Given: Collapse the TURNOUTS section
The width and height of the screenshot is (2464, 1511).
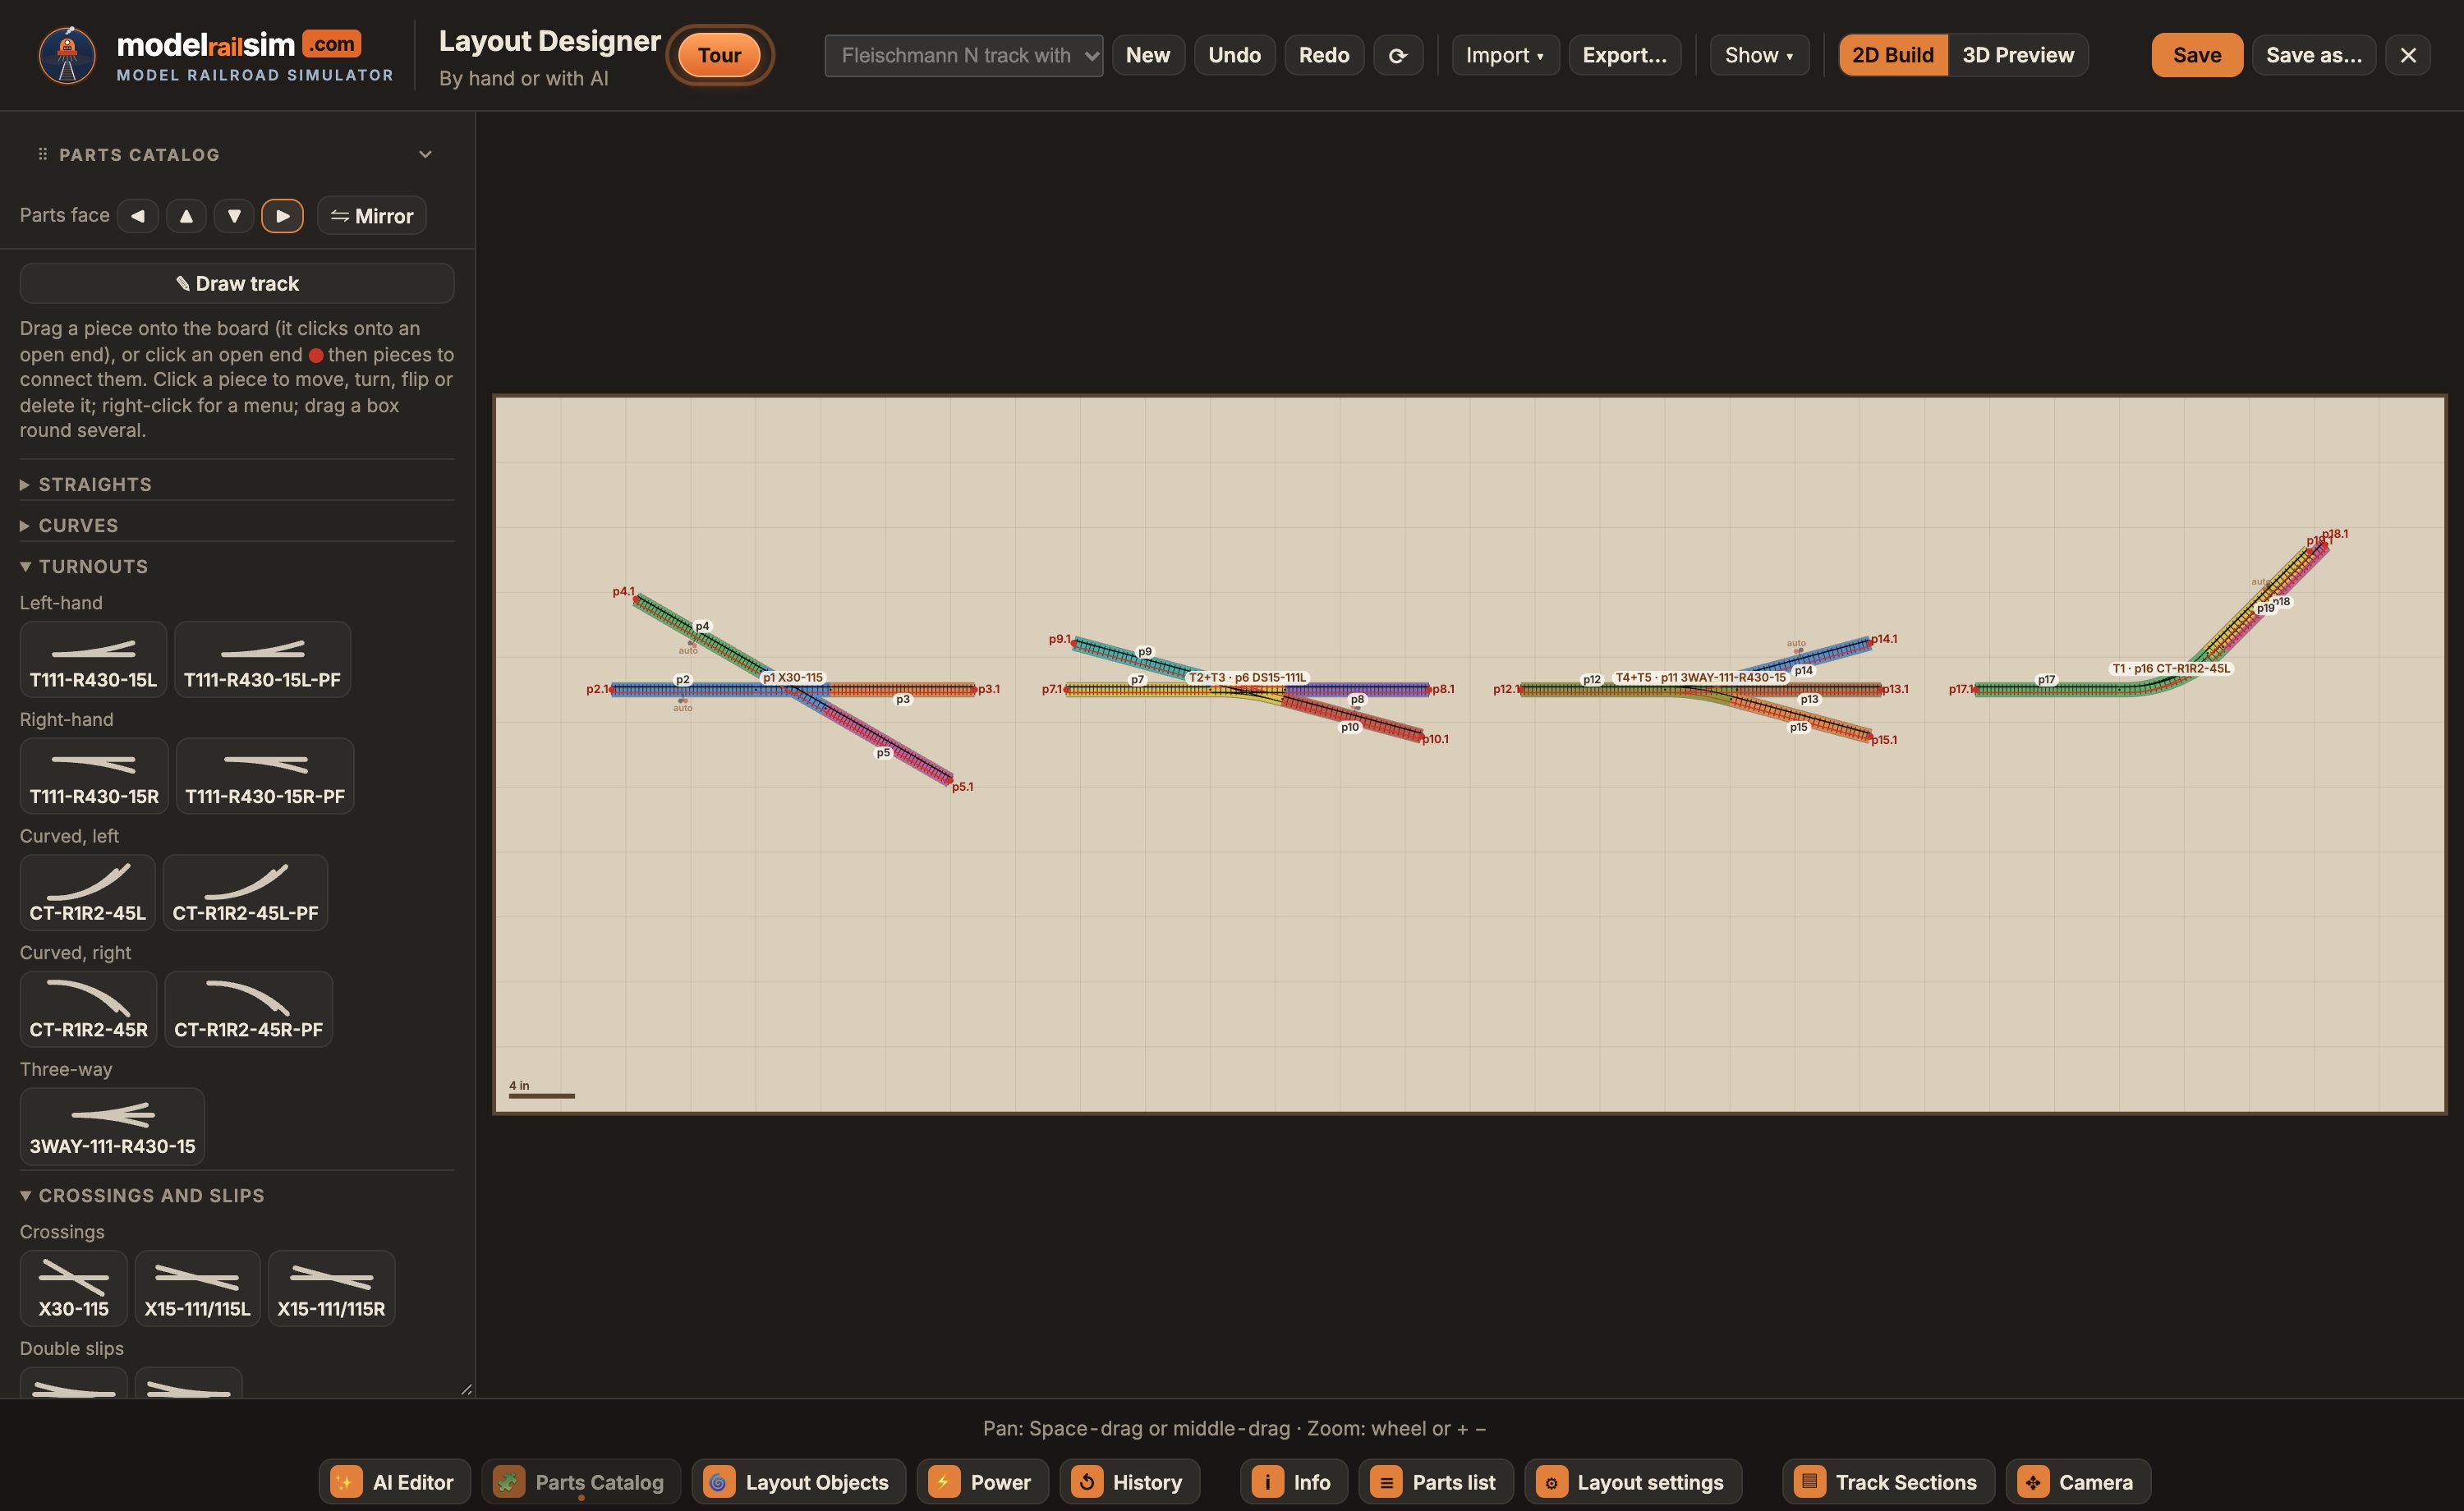Looking at the screenshot, I should (x=237, y=566).
